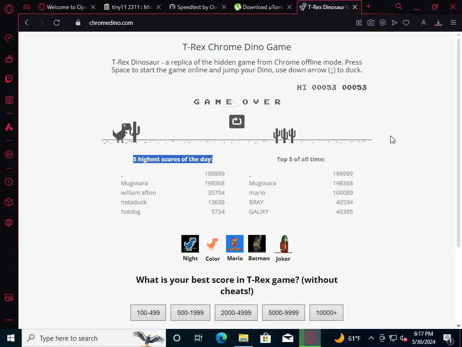
Task: Vote 100-499 as best score
Action: point(148,313)
